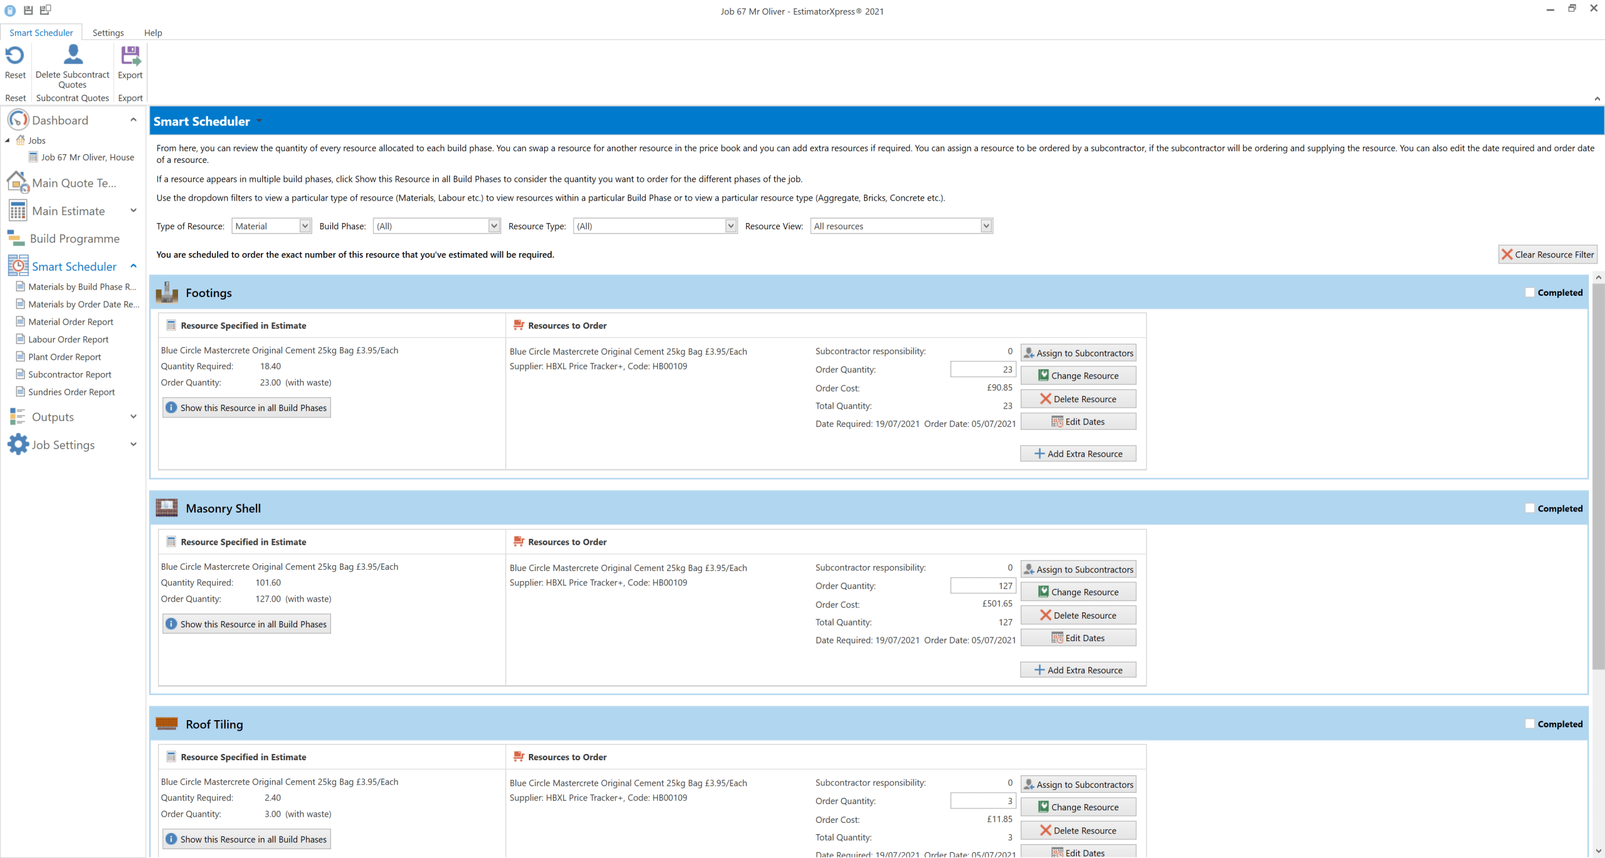Click Delete Subcontract Quotes icon

point(73,55)
